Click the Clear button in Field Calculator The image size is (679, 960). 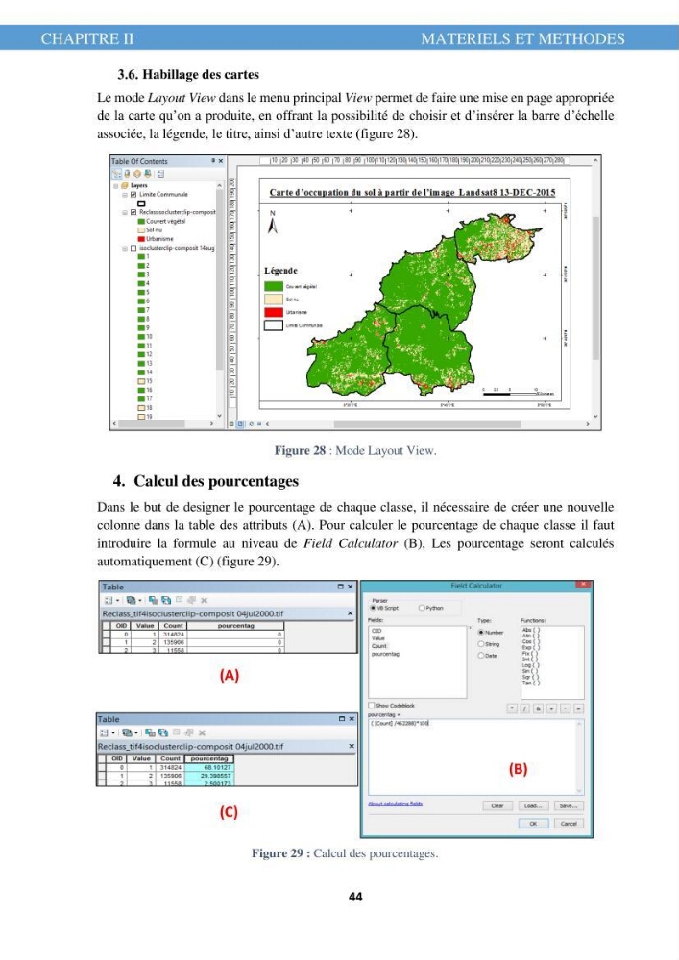pos(497,805)
